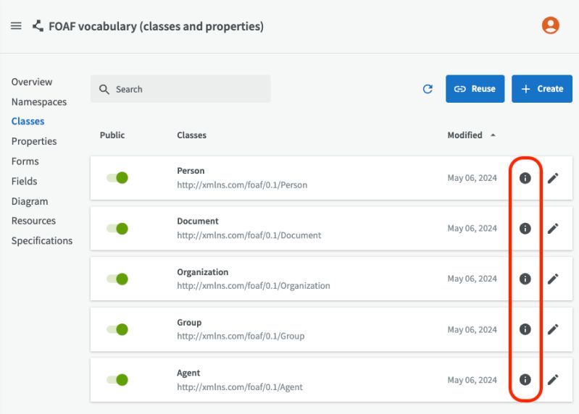Image resolution: width=579 pixels, height=414 pixels.
Task: Open the Properties section
Action: click(x=34, y=141)
